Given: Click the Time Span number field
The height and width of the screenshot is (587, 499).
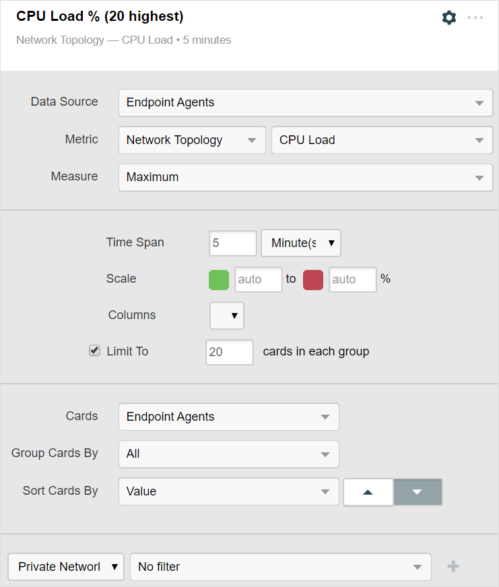Looking at the screenshot, I should coord(232,243).
